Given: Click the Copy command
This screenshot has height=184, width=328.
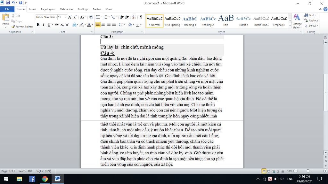Looking at the screenshot, I should tap(17, 21).
